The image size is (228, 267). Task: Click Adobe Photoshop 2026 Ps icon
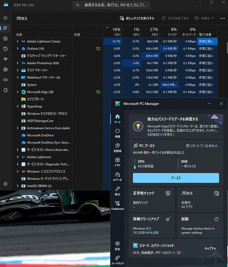click(x=24, y=63)
